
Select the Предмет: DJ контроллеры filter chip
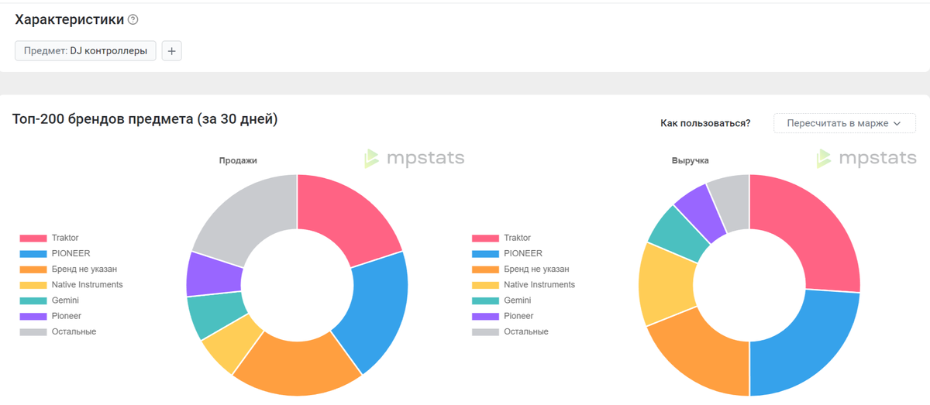[x=85, y=51]
